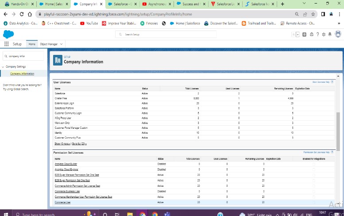Open the App Launcher grid icon
This screenshot has height=216, width=344.
coord(6,44)
